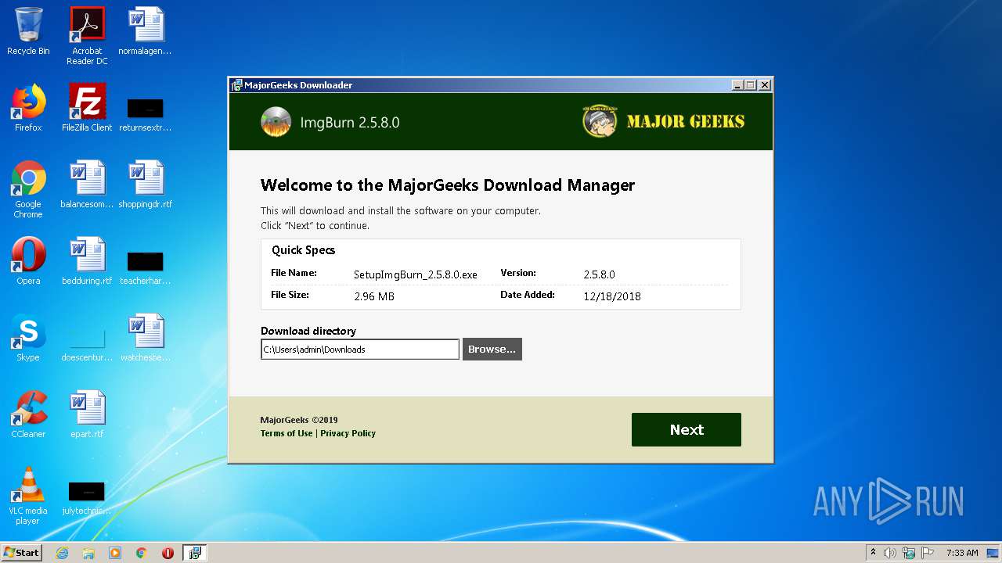Click the SetupImgBurn_2.5.8.0.exe file name
This screenshot has width=1002, height=563.
(416, 274)
